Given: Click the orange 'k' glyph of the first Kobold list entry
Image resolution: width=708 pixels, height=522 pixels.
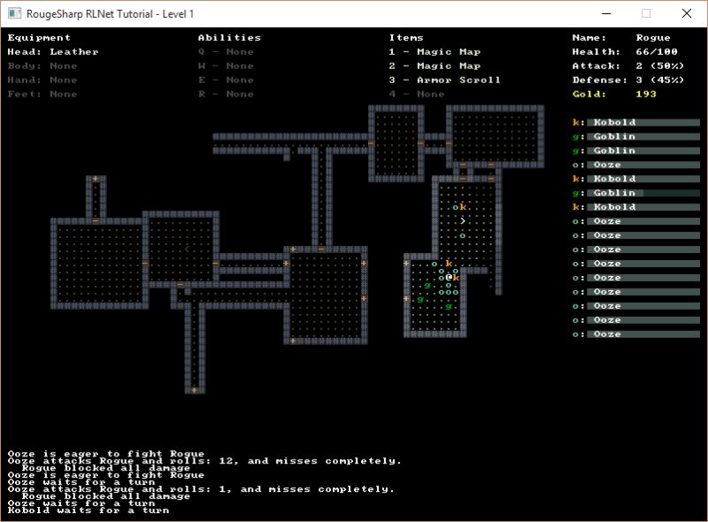Looking at the screenshot, I should (x=576, y=122).
